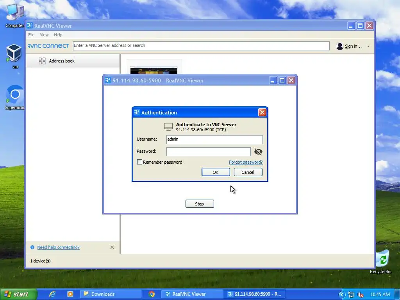Click the Sign in user icon
Image resolution: width=400 pixels, height=300 pixels.
pyautogui.click(x=339, y=46)
